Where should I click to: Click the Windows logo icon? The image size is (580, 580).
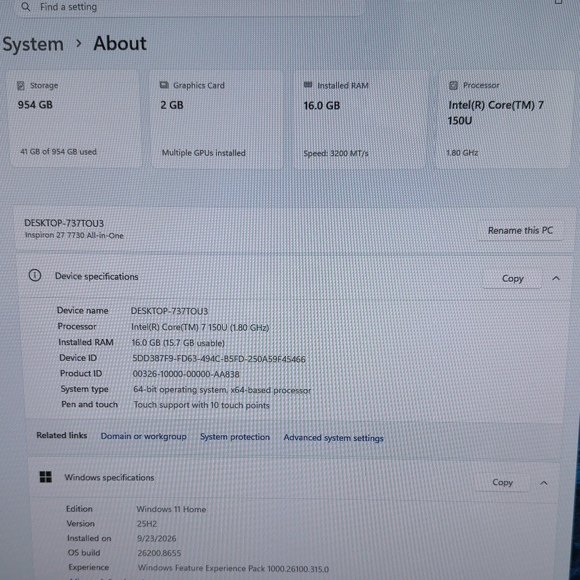click(x=45, y=477)
